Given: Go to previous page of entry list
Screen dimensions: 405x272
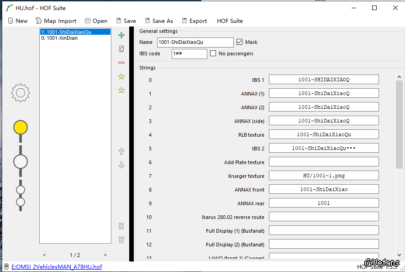Looking at the screenshot, I should (44, 255).
